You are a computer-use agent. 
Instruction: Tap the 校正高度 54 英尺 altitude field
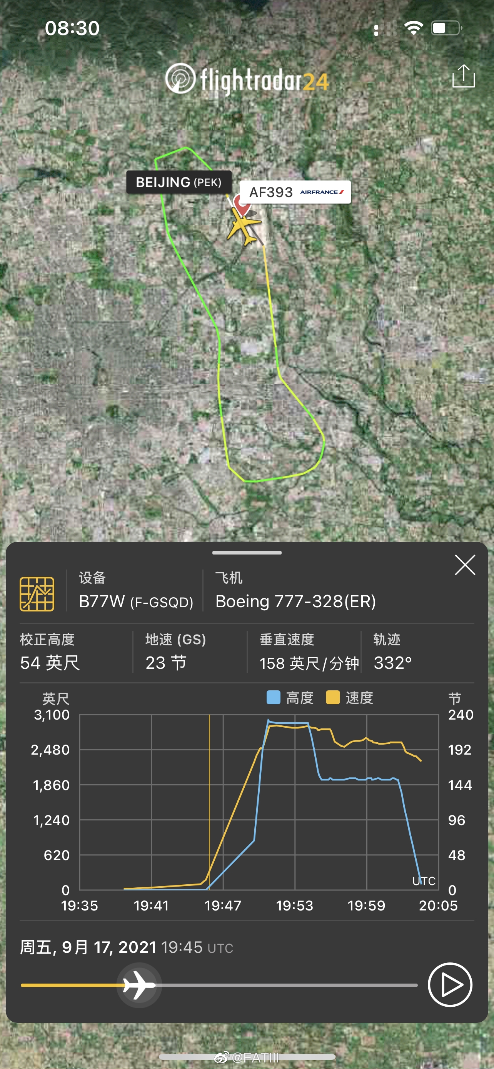(x=50, y=652)
